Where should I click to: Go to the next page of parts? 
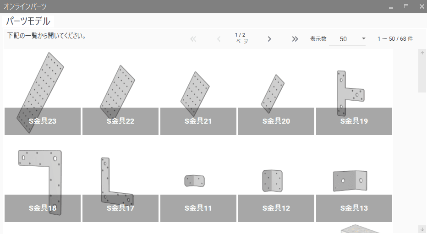click(269, 39)
